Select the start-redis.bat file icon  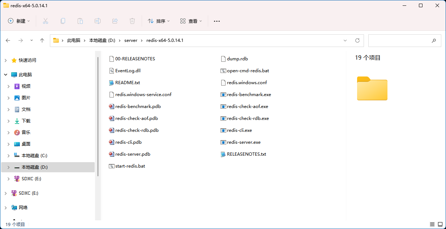[112, 166]
